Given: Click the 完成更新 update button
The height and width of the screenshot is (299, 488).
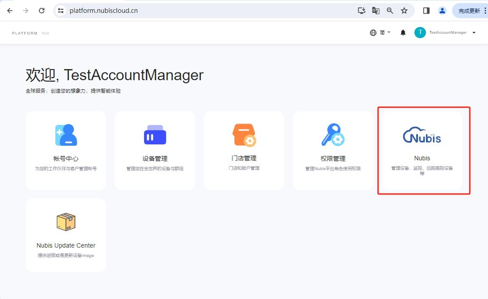Looking at the screenshot, I should pos(469,11).
